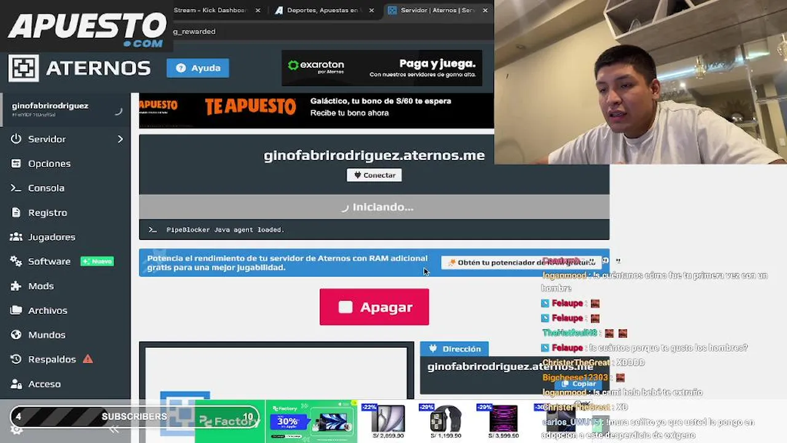This screenshot has height=443, width=787.
Task: Click Obtén tu potenciador button
Action: [x=521, y=263]
